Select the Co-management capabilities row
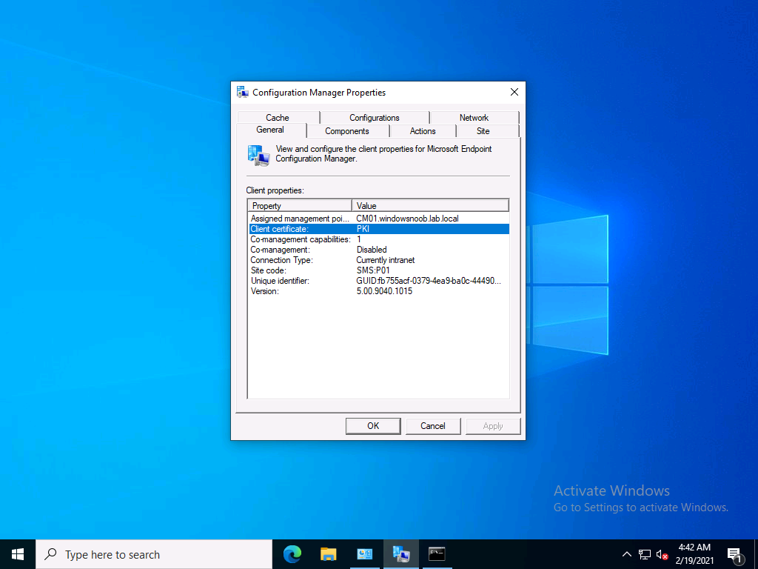758x569 pixels. 378,239
